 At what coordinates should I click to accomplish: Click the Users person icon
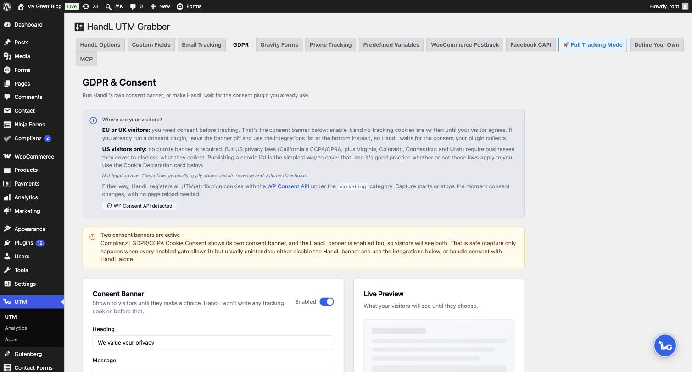7,257
